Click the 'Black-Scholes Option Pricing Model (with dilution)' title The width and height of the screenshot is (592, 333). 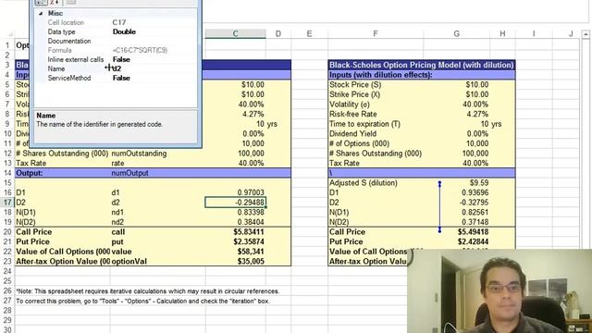pos(422,65)
